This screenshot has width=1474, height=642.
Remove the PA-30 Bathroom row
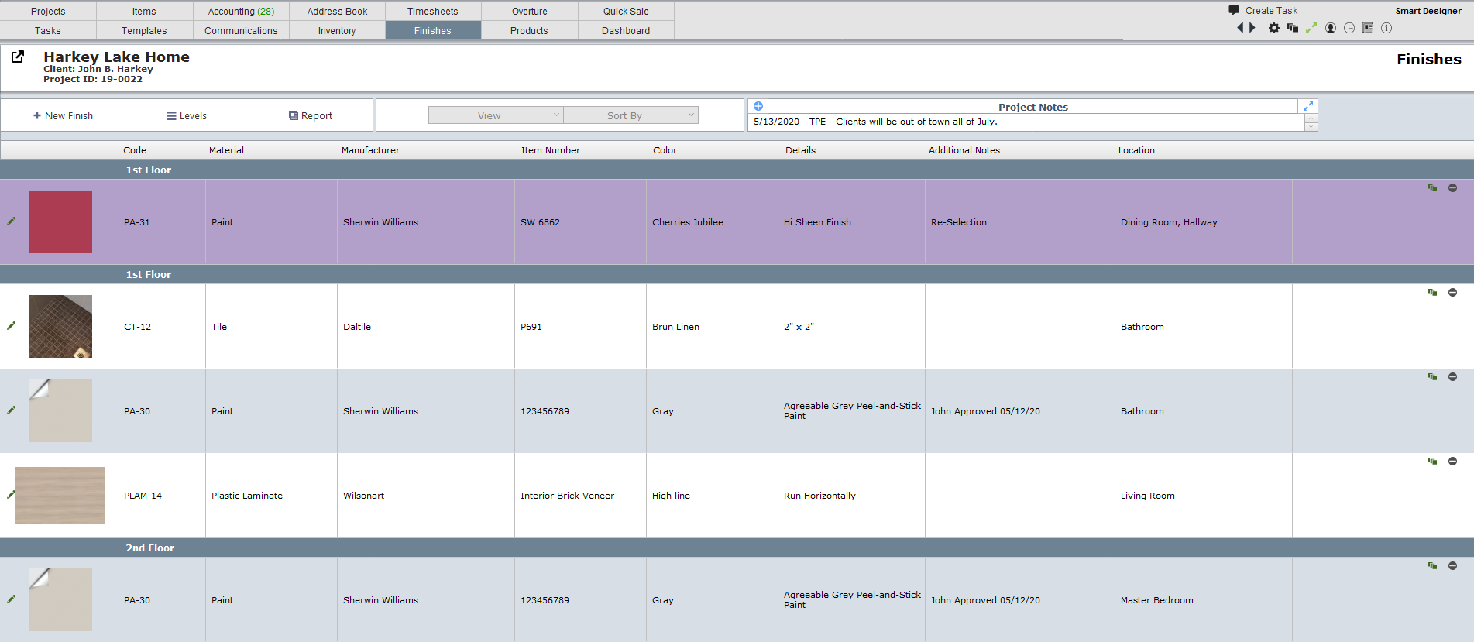[x=1452, y=377]
